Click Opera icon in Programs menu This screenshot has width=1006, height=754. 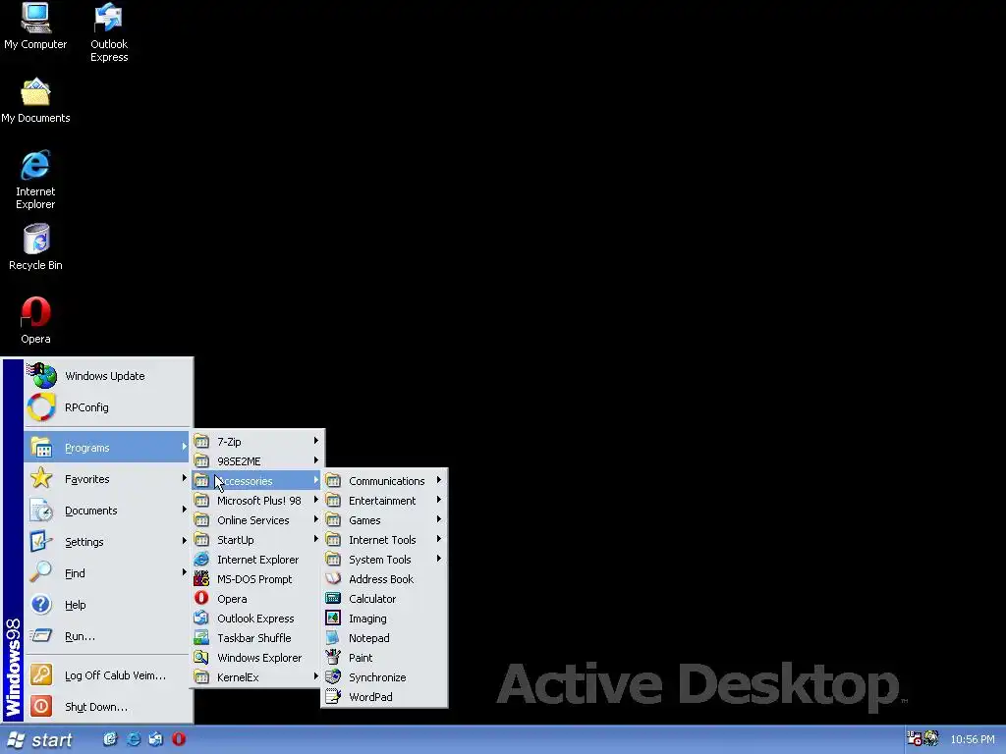pyautogui.click(x=201, y=598)
